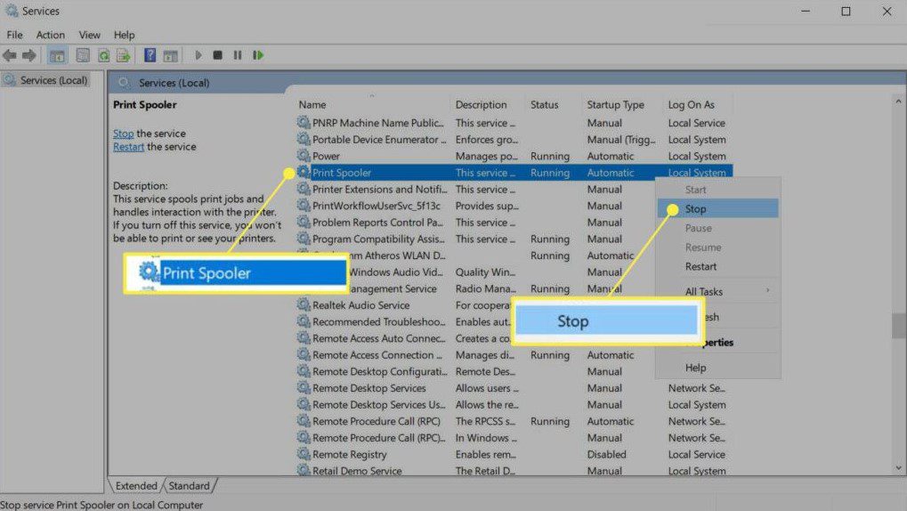The image size is (907, 511).
Task: Select Remote Access Auto Connection service
Action: (405, 338)
